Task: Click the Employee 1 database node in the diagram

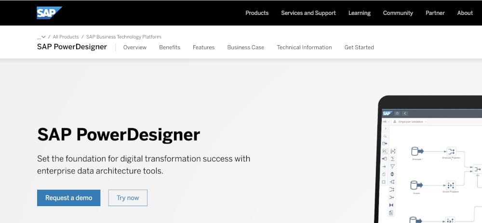Action: click(417, 152)
